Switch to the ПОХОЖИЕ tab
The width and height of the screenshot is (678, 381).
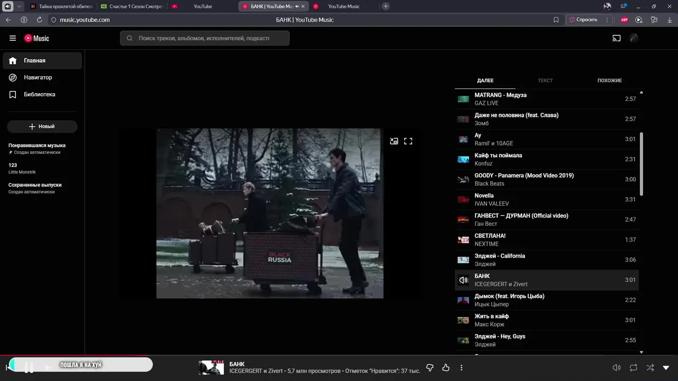(x=610, y=80)
